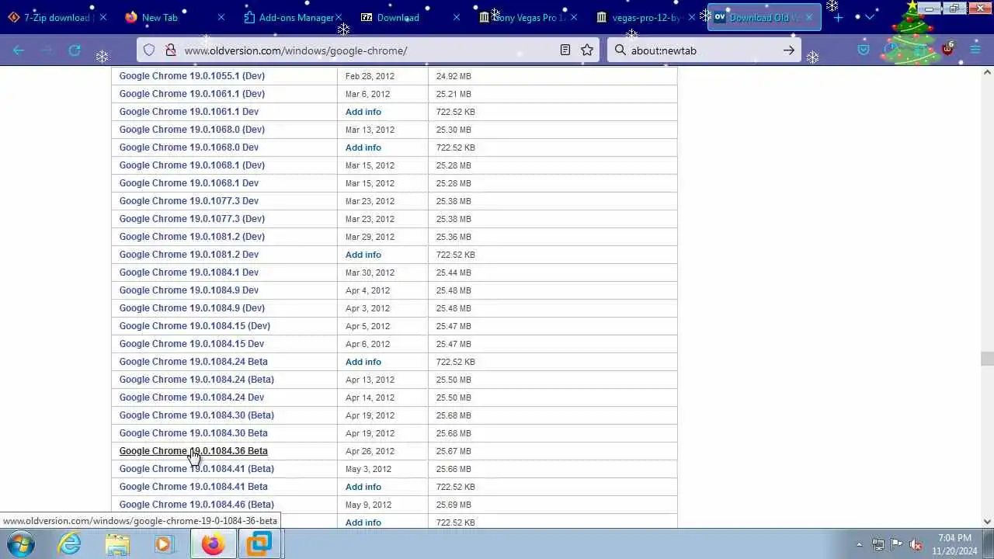Open the Pocket toolbar icon
994x559 pixels.
click(864, 50)
